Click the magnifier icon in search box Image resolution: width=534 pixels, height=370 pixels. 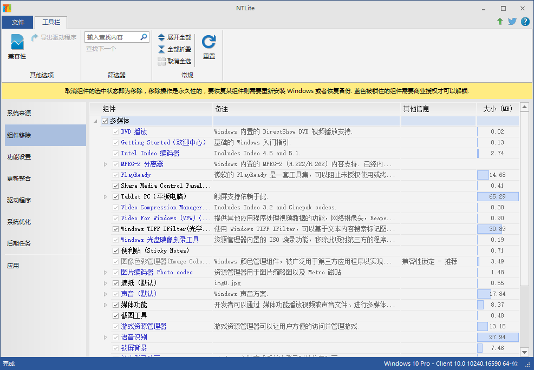click(x=144, y=37)
